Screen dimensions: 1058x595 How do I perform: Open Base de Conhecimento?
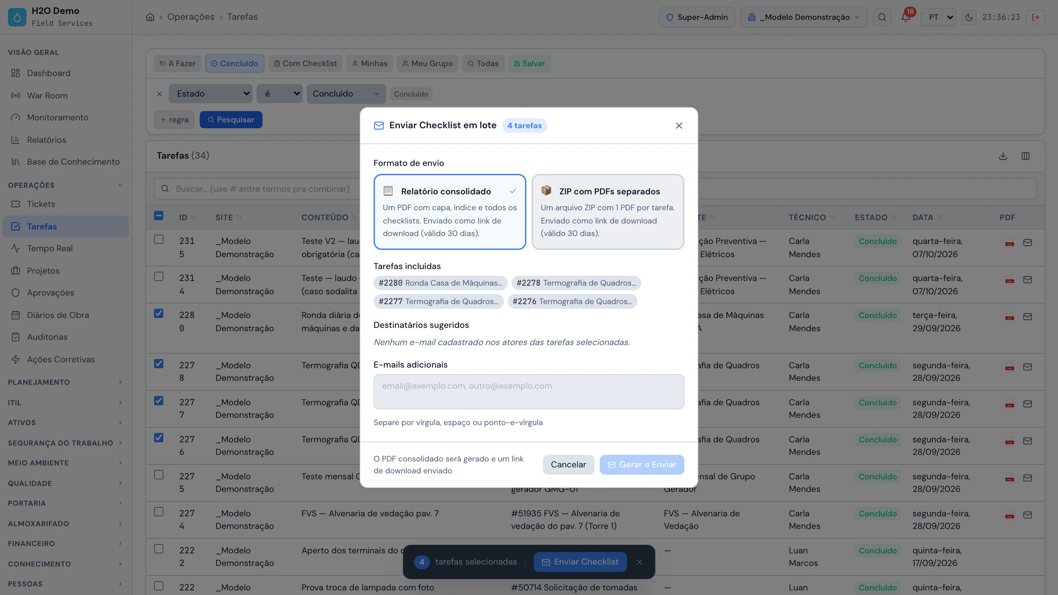(66, 162)
